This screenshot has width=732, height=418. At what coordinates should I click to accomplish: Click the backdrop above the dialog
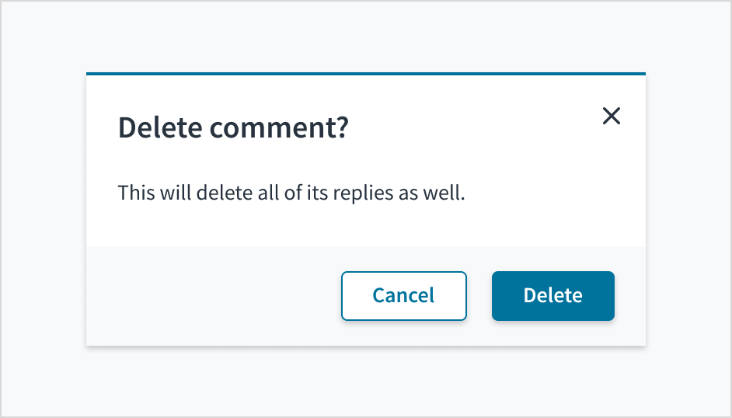click(x=365, y=37)
